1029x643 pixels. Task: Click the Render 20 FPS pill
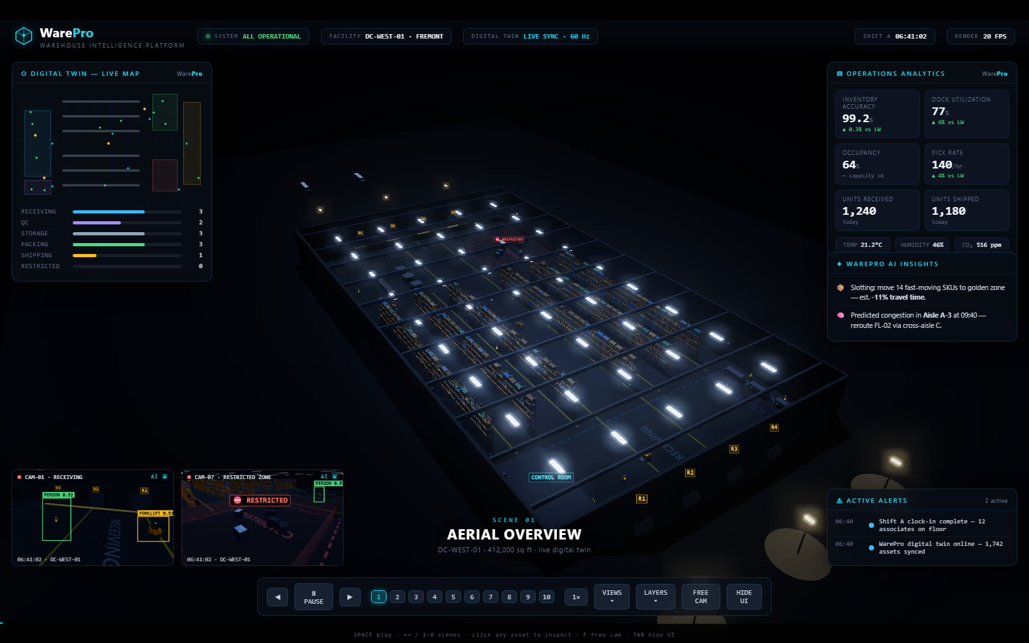(x=981, y=37)
